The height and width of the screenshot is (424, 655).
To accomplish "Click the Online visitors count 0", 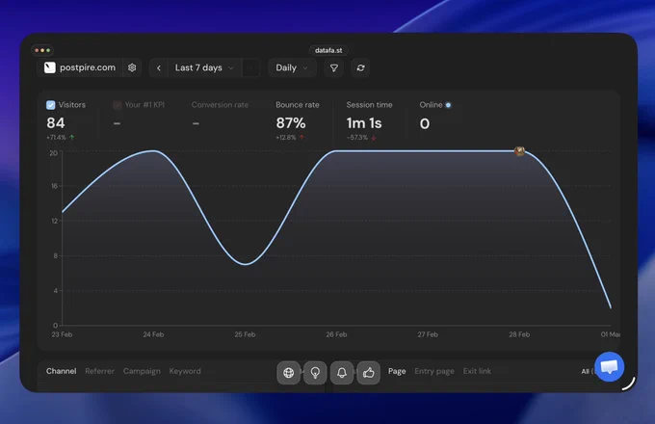I will (425, 123).
